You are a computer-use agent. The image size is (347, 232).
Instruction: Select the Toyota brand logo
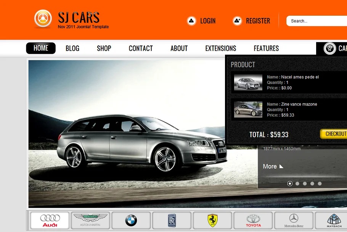(x=253, y=221)
